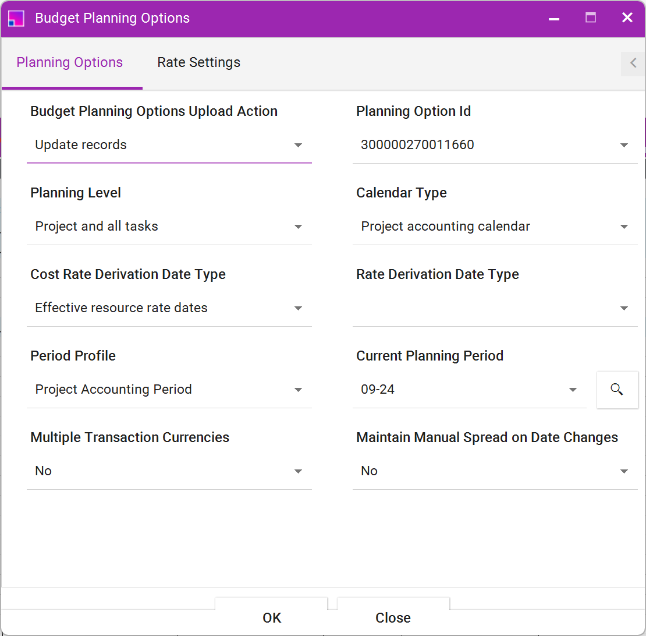Viewport: 646px width, 636px height.
Task: Click 'Project and all tasks' value
Action: (97, 227)
